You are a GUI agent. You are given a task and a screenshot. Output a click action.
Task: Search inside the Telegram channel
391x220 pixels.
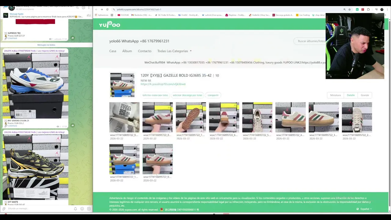coord(77,8)
